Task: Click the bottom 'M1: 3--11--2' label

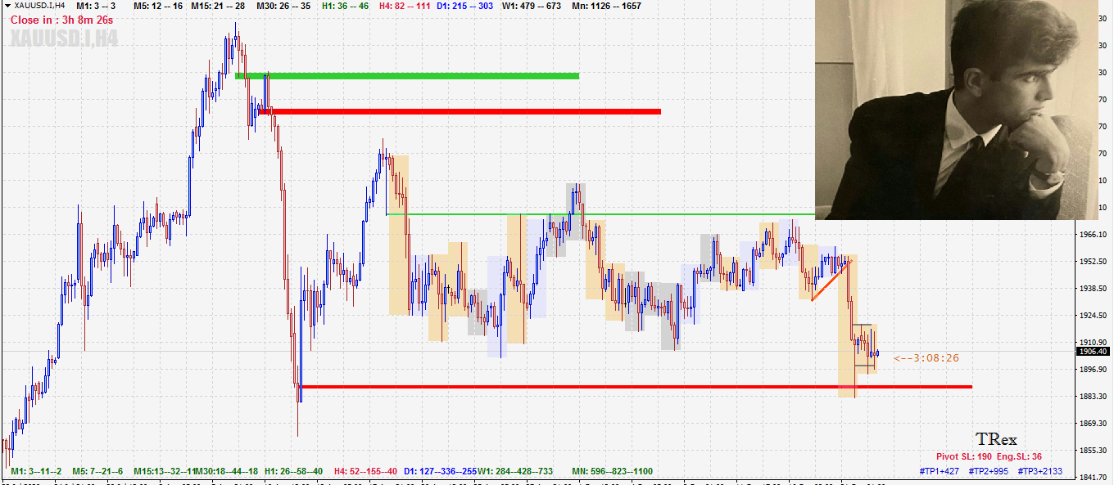Action: click(x=36, y=472)
